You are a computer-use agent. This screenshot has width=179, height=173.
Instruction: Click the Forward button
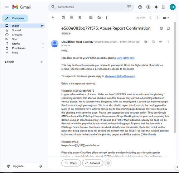93,163
